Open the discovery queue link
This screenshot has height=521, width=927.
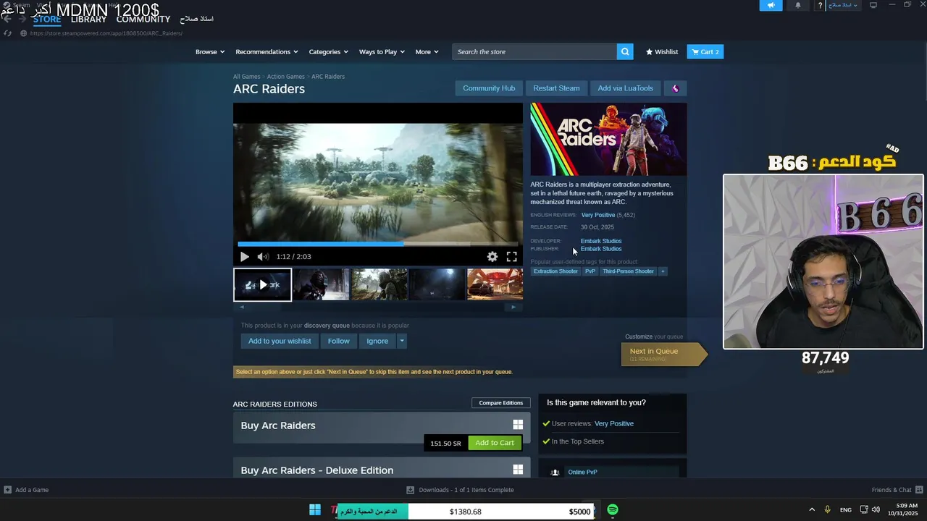click(327, 326)
